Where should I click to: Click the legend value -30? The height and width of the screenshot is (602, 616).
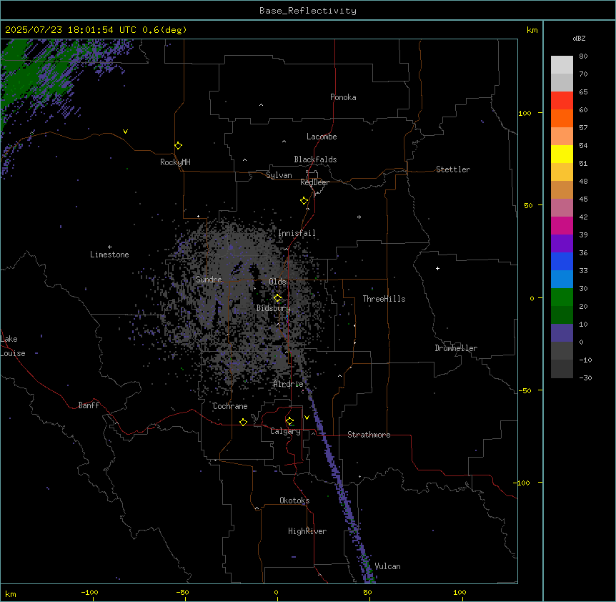pos(585,378)
